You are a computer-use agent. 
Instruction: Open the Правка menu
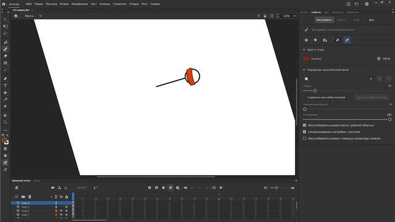click(x=38, y=4)
